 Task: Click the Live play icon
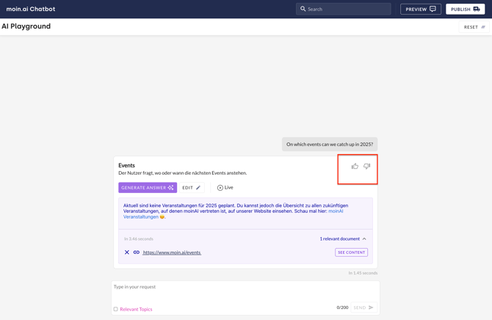click(220, 188)
